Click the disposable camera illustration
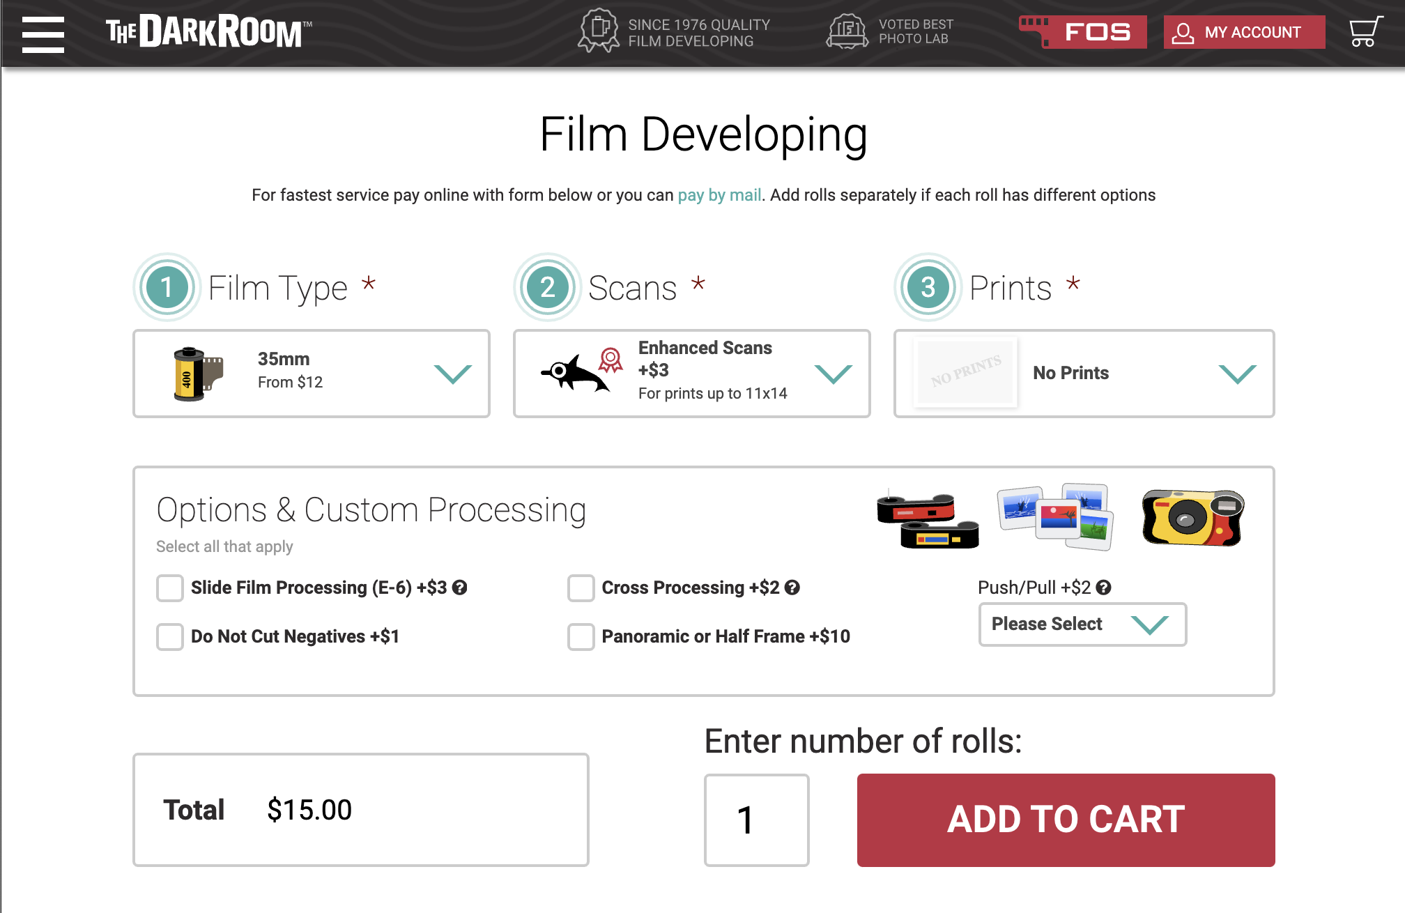The width and height of the screenshot is (1405, 913). click(x=1192, y=517)
